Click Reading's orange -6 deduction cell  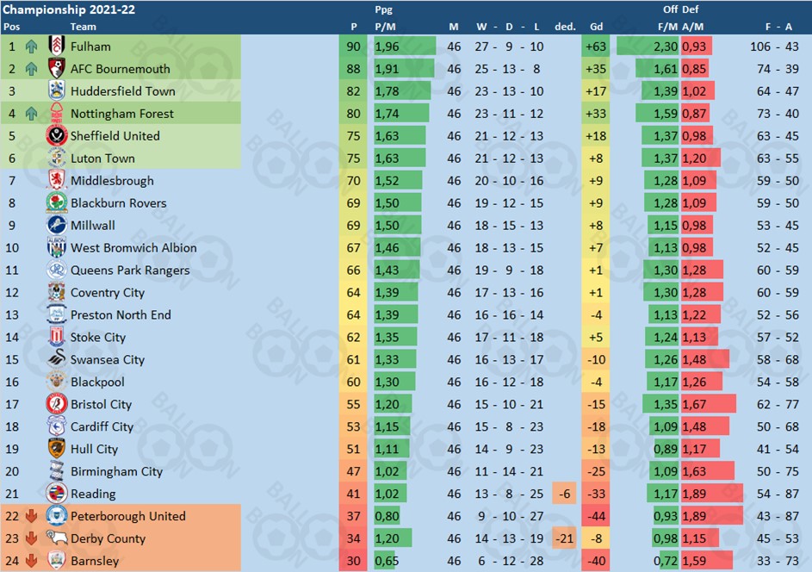[x=565, y=494]
